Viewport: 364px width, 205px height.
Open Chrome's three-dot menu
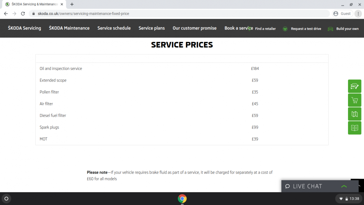click(x=358, y=14)
